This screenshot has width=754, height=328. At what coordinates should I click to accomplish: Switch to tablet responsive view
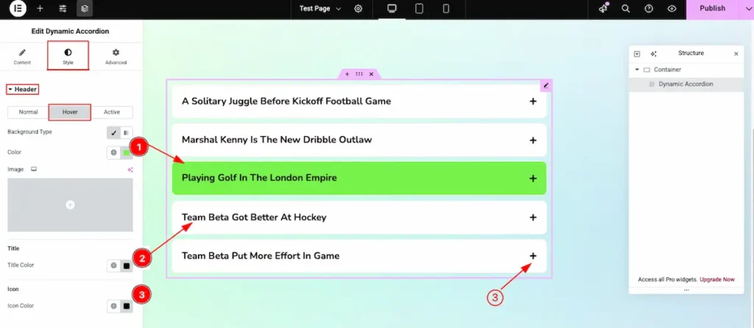[x=419, y=9]
